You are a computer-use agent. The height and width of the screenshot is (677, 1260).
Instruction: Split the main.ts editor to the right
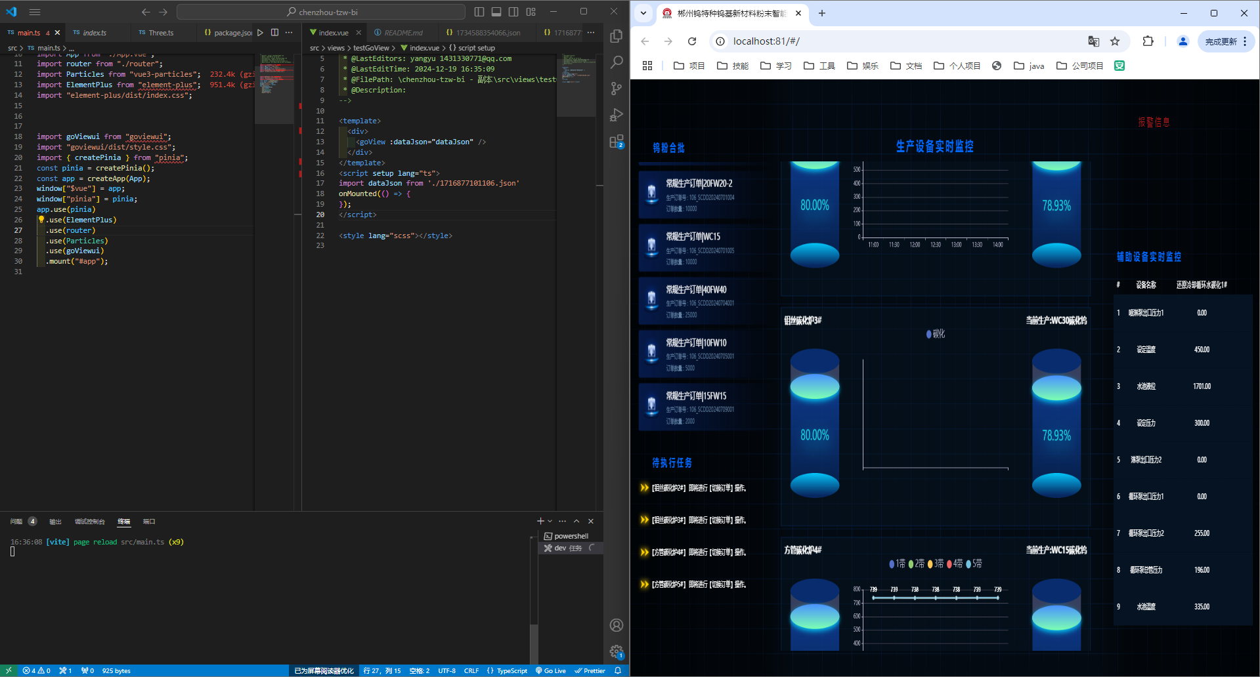click(274, 32)
